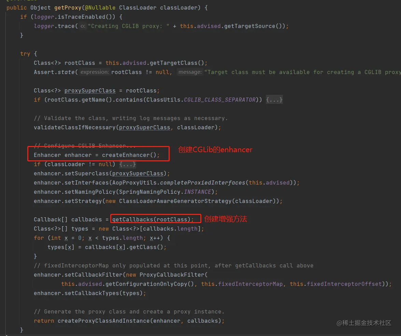This screenshot has width=401, height=336.
Task: Click Enhancer type in enhancer declaration
Action: coord(47,155)
